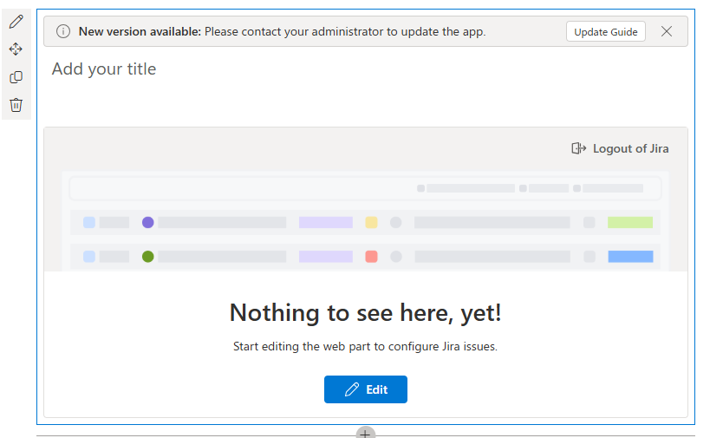Viewport: 710px width, 438px height.
Task: Click the logout door icon beside Logout of Jira
Action: point(579,148)
